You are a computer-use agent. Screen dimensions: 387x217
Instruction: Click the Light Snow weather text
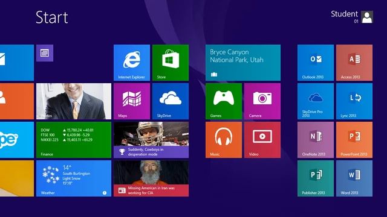tap(71, 178)
